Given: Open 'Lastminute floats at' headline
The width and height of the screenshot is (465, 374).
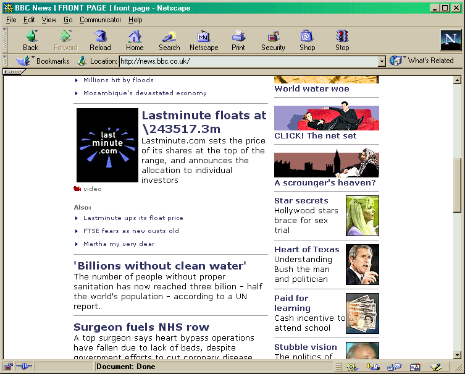Looking at the screenshot, I should (204, 122).
